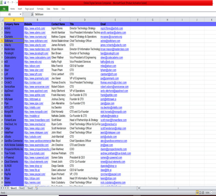Click the zoom out minus button
The image size is (216, 196).
coord(211,192)
